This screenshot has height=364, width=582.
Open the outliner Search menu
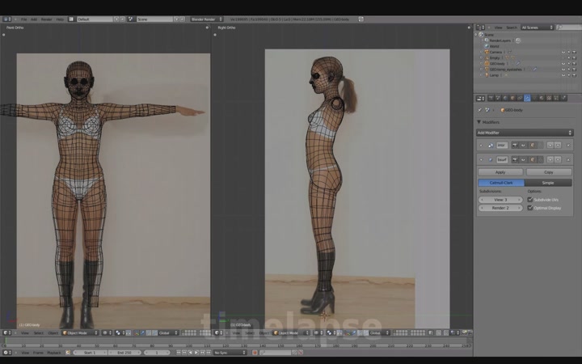(x=511, y=28)
